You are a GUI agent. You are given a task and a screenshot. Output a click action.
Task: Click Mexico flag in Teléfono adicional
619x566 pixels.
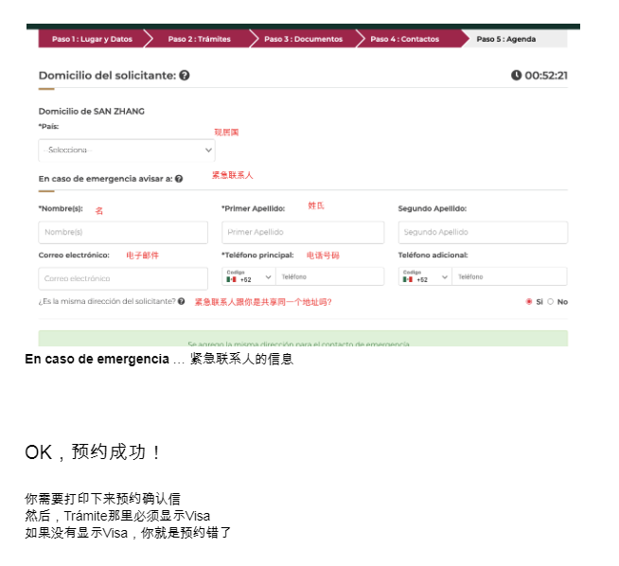[408, 279]
